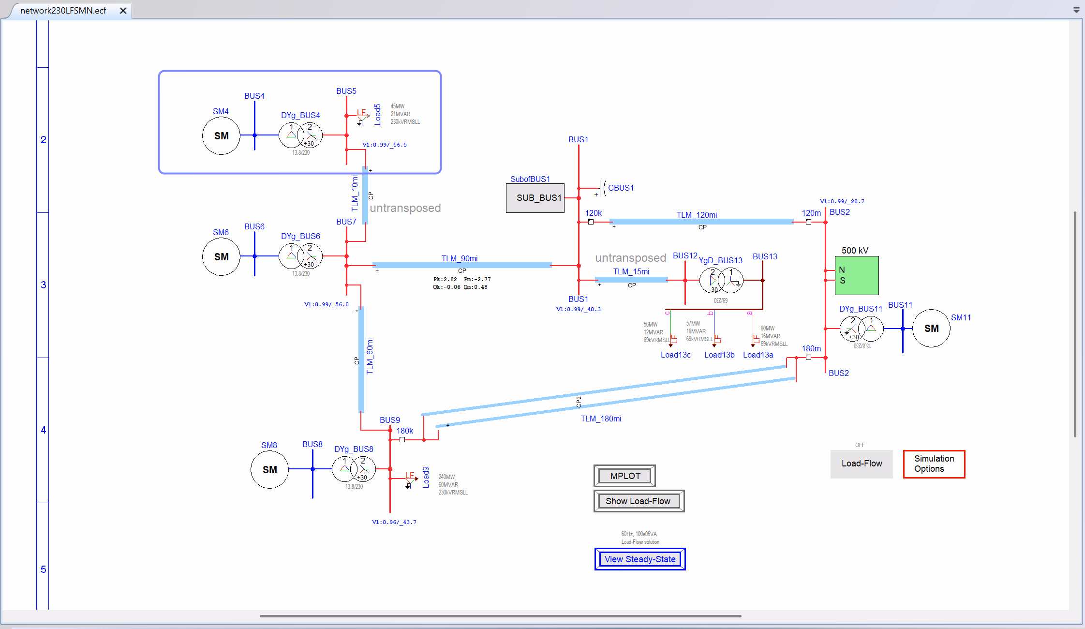The image size is (1085, 629).
Task: Click the vertical scrollbar thumb
Action: 1075,324
